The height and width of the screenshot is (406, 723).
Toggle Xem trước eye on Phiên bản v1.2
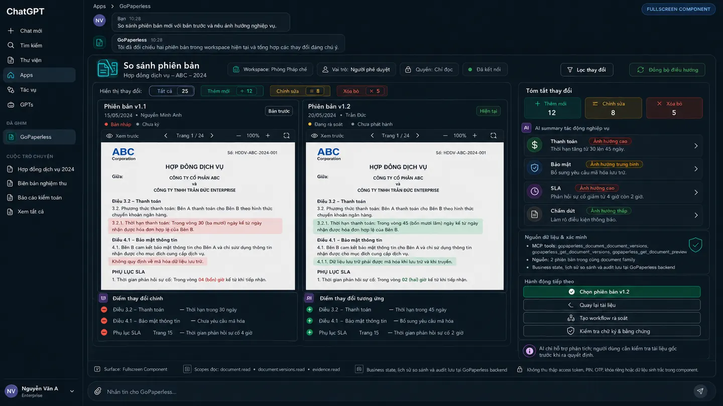(314, 136)
